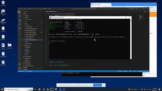Open errors and warnings count in status bar
The height and width of the screenshot is (91, 162).
click(30, 71)
